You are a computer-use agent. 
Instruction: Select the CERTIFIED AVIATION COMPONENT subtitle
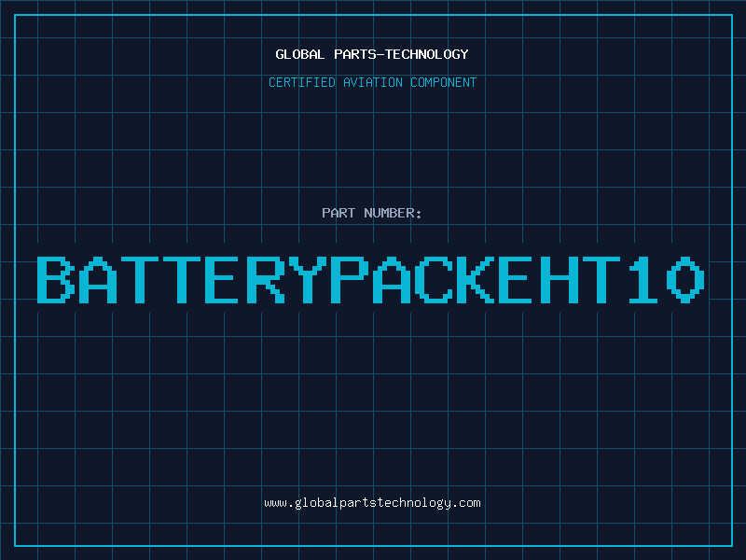click(372, 82)
